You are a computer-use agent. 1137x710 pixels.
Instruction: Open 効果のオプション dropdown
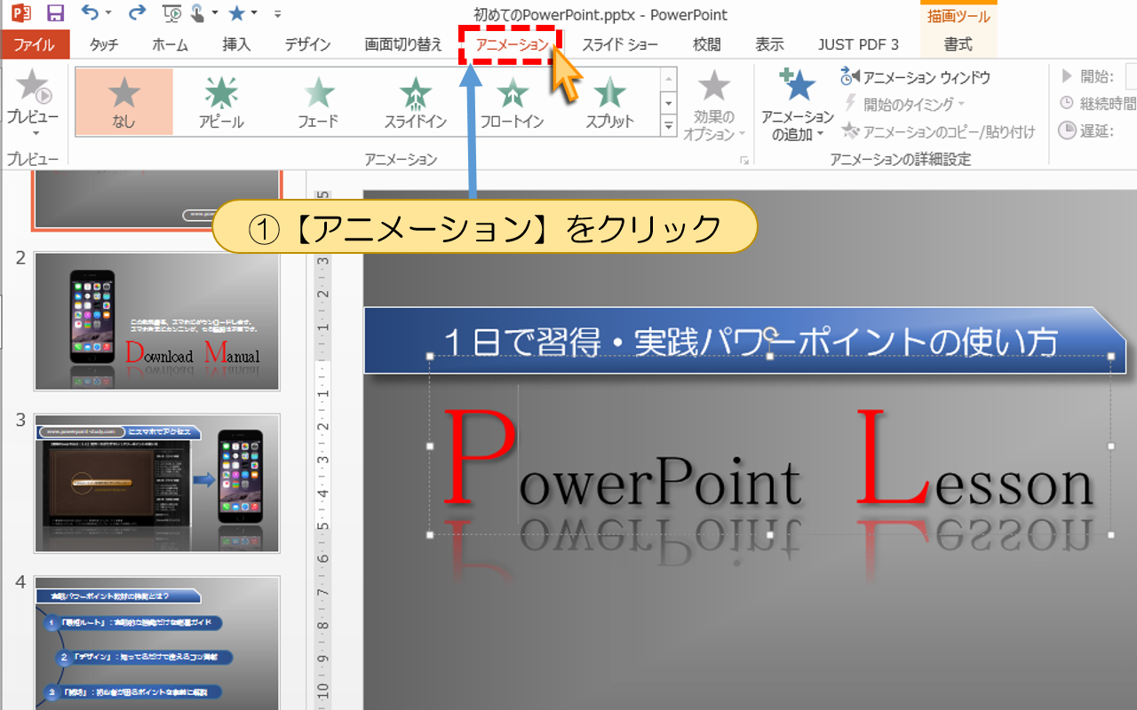tap(714, 106)
